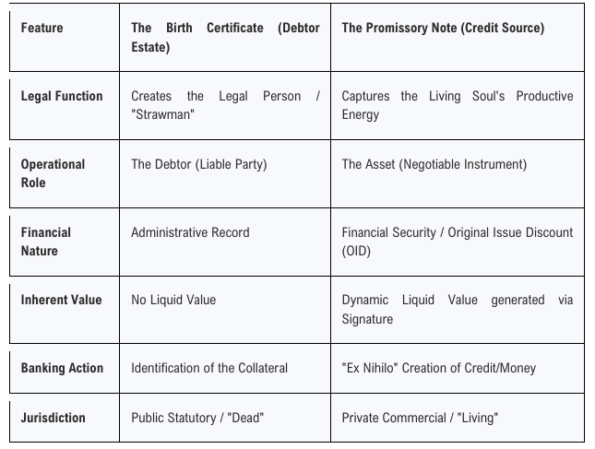Select "The Birth Certificate (Debtor Estate)" column header
The width and height of the screenshot is (595, 449).
click(225, 37)
